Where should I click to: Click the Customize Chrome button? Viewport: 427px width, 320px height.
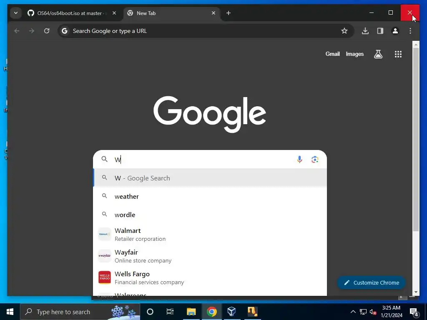(372, 283)
